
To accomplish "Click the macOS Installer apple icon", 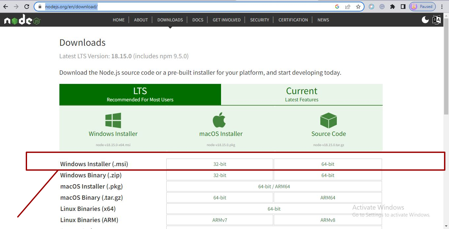I will coord(219,120).
